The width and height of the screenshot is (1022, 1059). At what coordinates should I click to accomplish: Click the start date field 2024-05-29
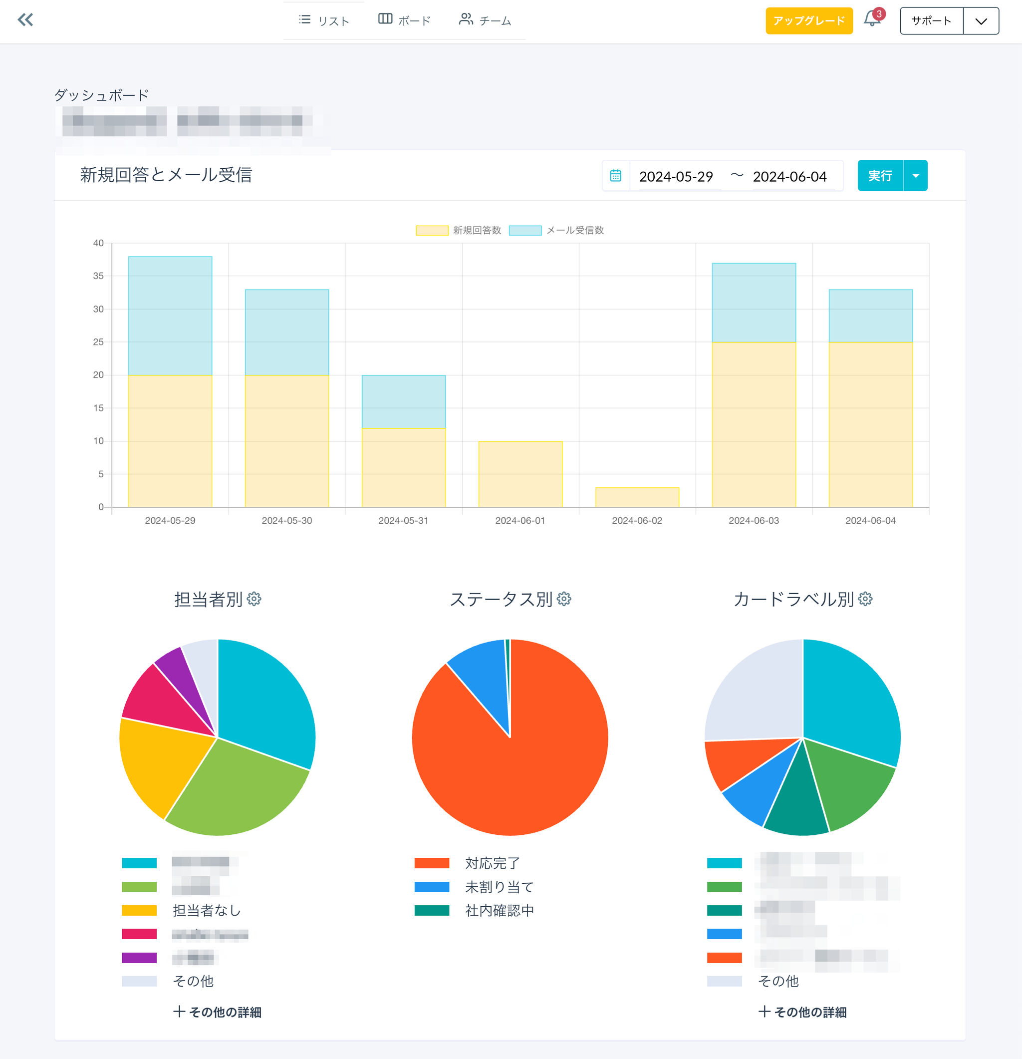tap(675, 176)
